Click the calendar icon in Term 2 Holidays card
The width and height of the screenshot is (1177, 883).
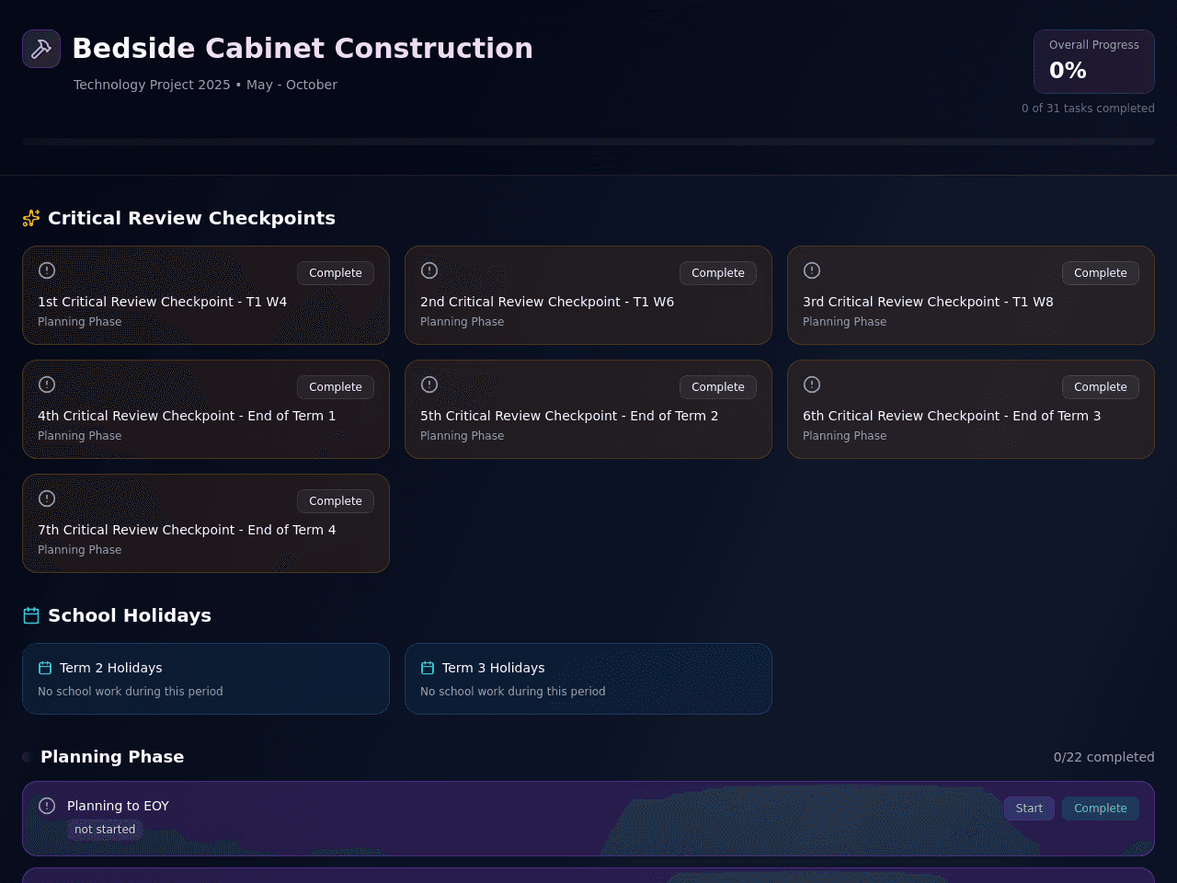point(45,668)
